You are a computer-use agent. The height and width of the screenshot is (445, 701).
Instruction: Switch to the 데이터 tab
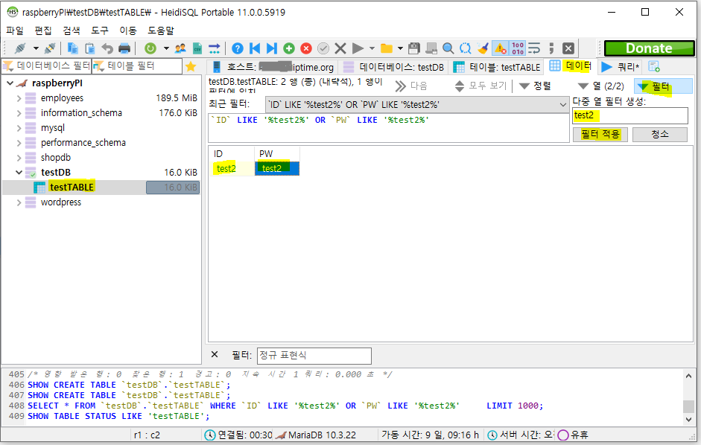(x=571, y=66)
